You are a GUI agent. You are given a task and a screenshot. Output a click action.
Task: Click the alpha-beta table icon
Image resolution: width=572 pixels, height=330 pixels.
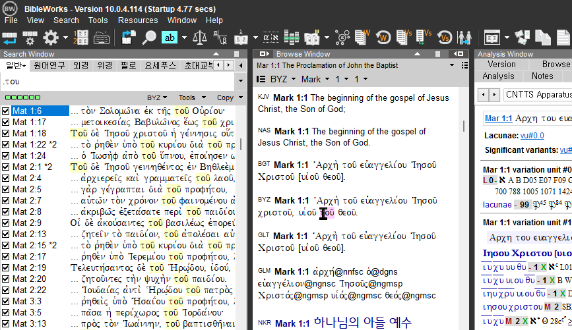tap(220, 38)
